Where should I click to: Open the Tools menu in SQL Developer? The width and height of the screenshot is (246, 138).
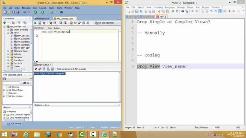(x=59, y=8)
